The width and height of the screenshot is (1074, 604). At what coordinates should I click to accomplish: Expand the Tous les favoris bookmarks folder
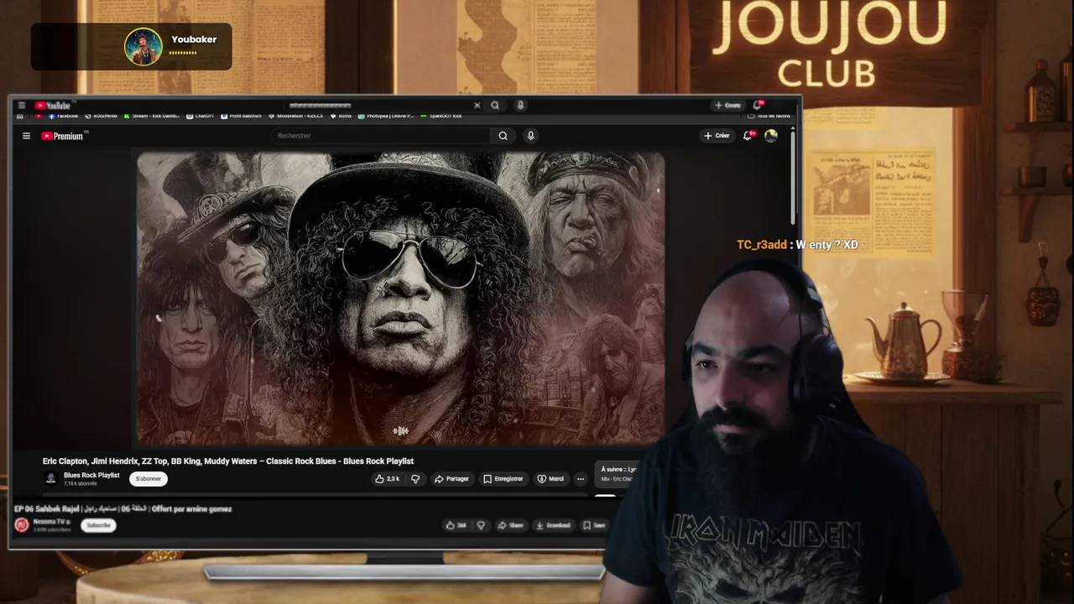coord(769,116)
